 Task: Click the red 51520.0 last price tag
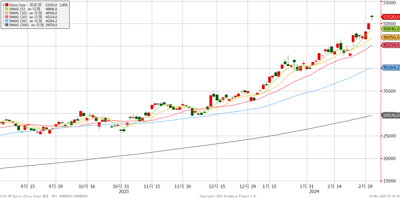[x=390, y=17]
